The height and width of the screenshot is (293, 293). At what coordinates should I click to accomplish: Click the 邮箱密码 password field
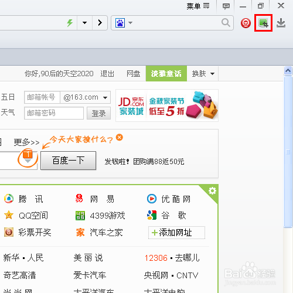(54, 113)
